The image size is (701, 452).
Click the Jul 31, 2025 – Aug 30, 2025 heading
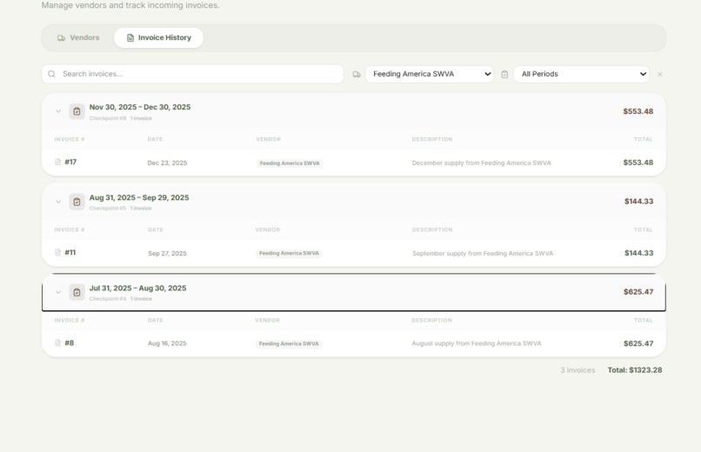click(x=137, y=288)
